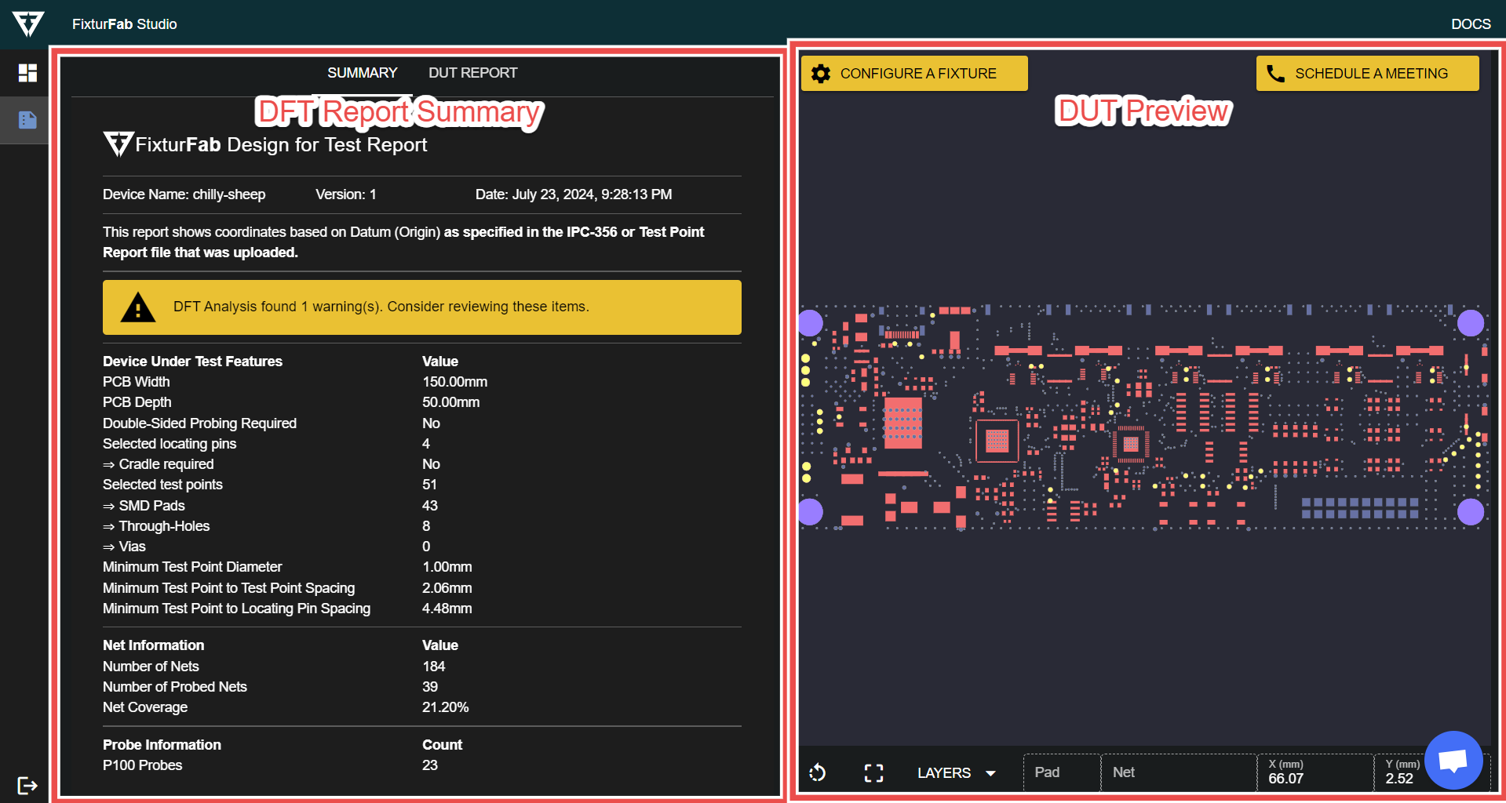Viewport: 1506px width, 803px height.
Task: Click Number of Nets value '184'
Action: click(x=434, y=667)
